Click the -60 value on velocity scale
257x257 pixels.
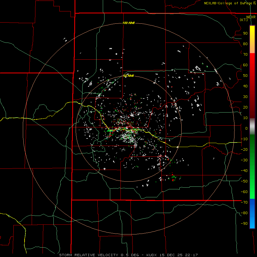pos(244,192)
